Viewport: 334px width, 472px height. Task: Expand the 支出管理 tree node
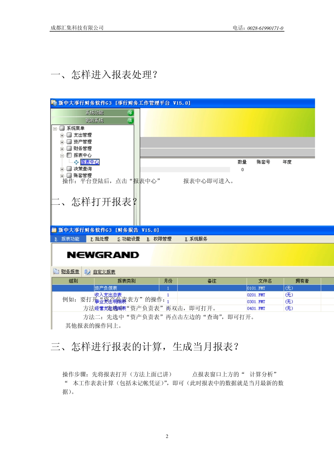(x=62, y=135)
